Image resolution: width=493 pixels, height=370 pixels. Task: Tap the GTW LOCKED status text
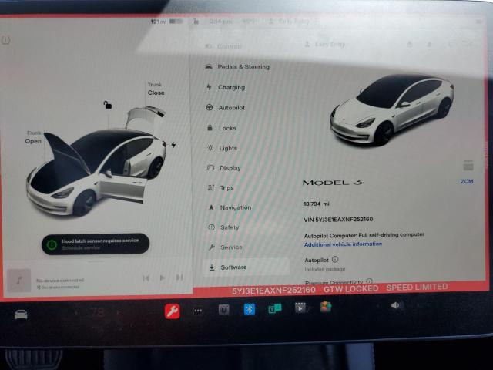click(351, 289)
